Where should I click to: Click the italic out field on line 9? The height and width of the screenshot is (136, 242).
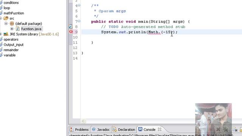[122, 32]
